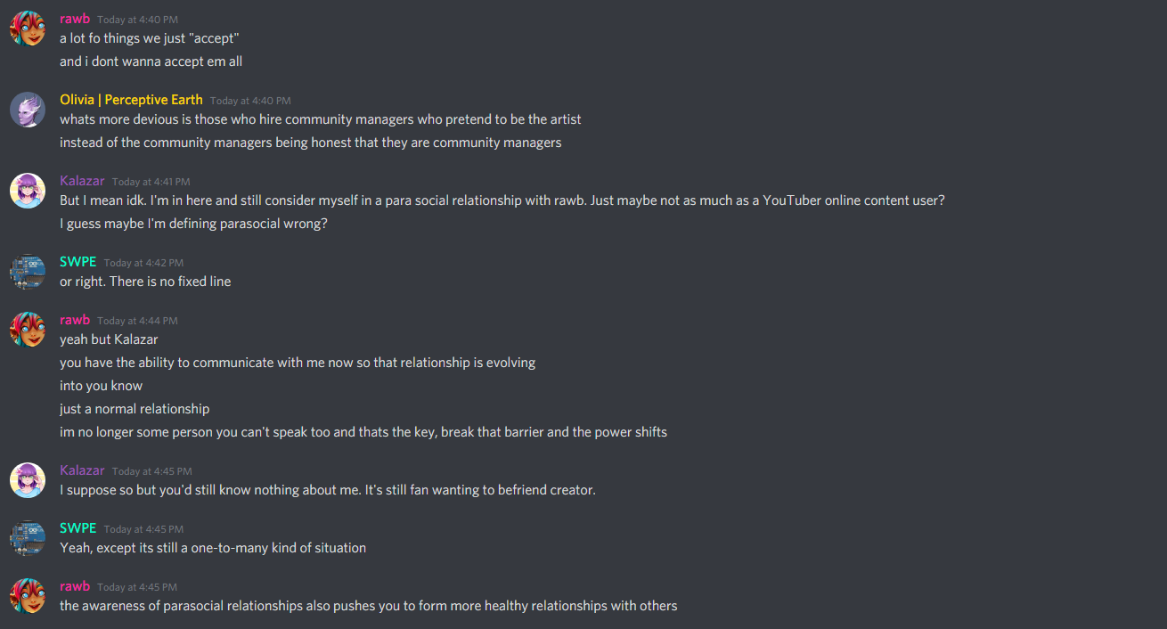Click rawb's avatar on the 4:44 PM message
The height and width of the screenshot is (629, 1167).
tap(28, 330)
